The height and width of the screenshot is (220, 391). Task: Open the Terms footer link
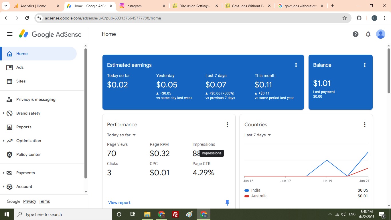(44, 201)
